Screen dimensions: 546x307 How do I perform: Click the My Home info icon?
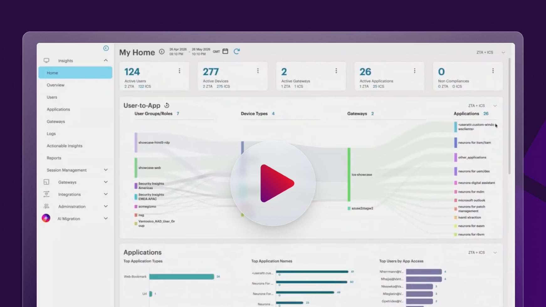click(162, 52)
